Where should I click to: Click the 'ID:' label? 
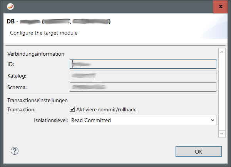pyautogui.click(x=10, y=64)
